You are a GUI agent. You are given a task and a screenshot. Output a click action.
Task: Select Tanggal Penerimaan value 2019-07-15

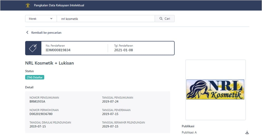(110, 114)
